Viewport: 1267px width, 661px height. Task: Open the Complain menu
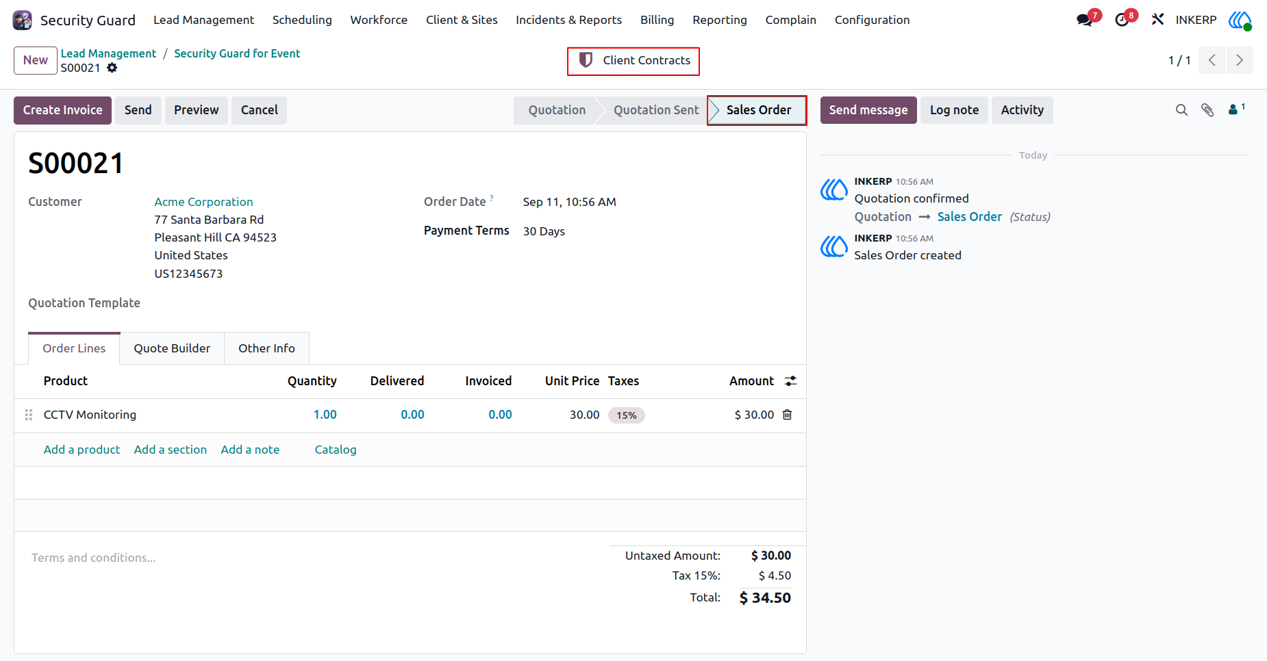[x=790, y=20]
